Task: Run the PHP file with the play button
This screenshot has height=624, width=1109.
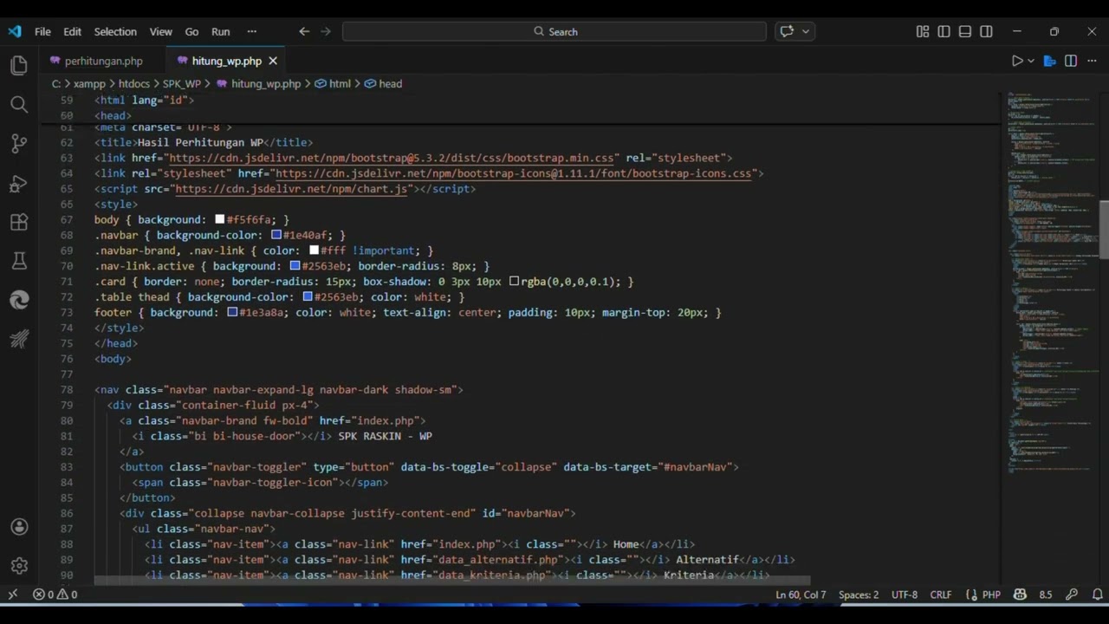Action: [1018, 61]
